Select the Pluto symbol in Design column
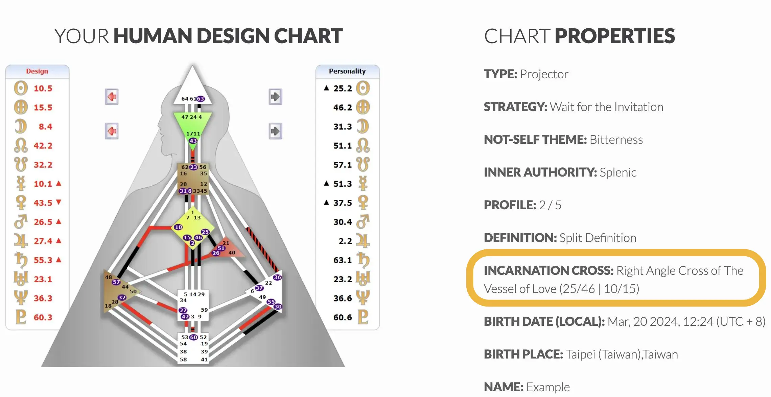771x397 pixels. (21, 317)
